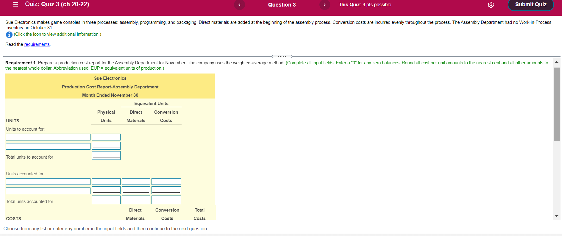Select second label field under Units accounted for
The width and height of the screenshot is (562, 236).
(48, 191)
